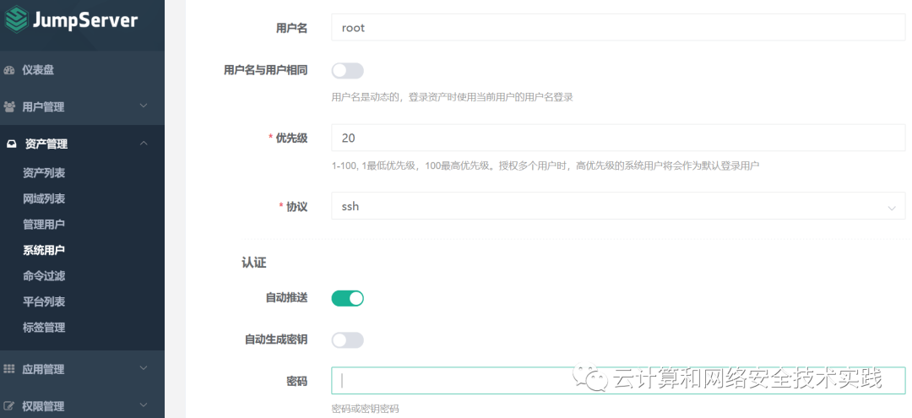Click the hint starting 用户名是动态的
Screen dimensions: 912x418
coord(452,97)
